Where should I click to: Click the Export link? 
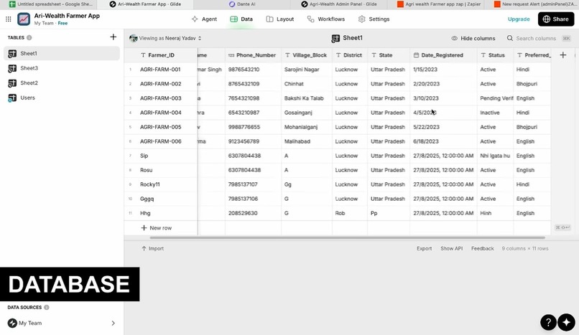pos(424,249)
